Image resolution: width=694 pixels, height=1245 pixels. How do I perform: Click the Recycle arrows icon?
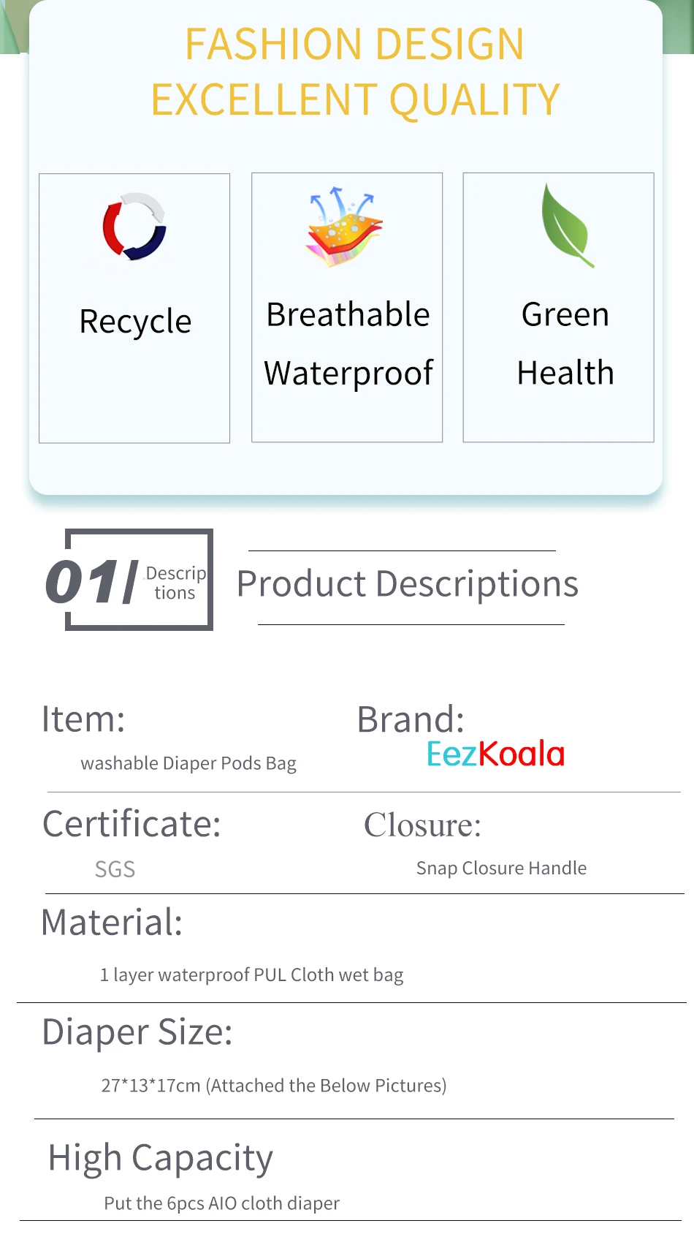(134, 227)
